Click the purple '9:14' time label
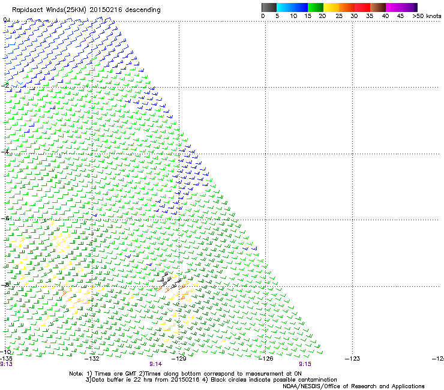The width and height of the screenshot is (444, 390). click(156, 364)
